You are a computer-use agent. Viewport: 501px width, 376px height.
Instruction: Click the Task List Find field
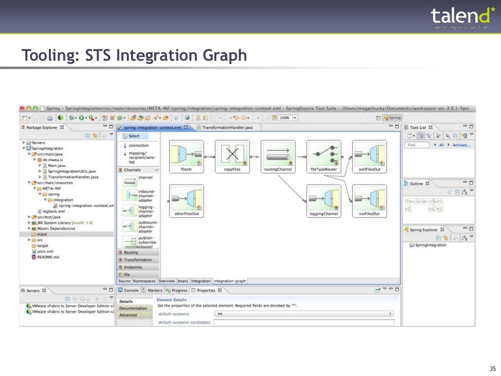[x=417, y=145]
